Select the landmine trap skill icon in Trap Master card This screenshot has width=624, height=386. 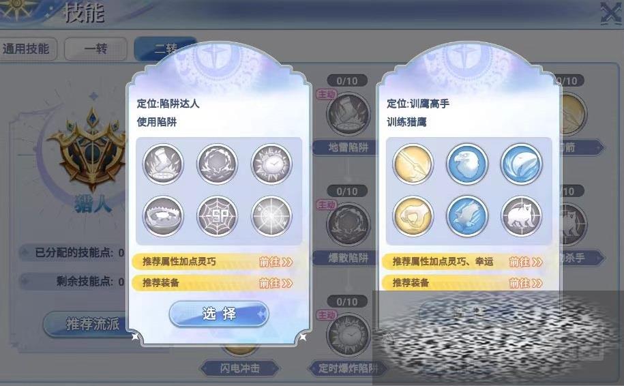click(x=163, y=164)
